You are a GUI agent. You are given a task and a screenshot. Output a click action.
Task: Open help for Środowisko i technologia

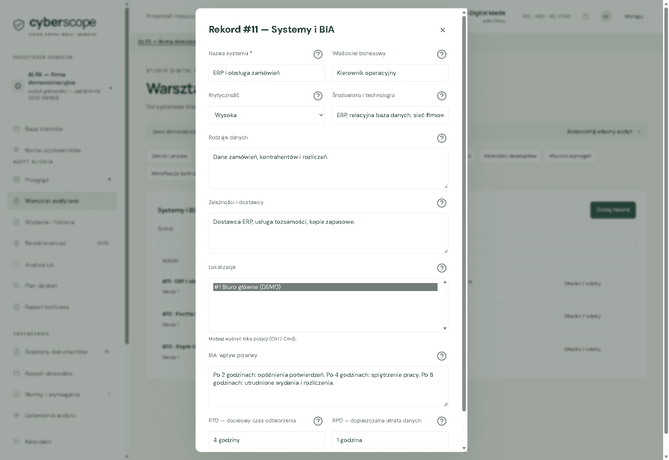point(442,96)
